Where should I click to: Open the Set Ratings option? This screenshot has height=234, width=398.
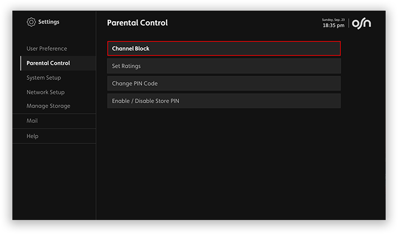[223, 66]
